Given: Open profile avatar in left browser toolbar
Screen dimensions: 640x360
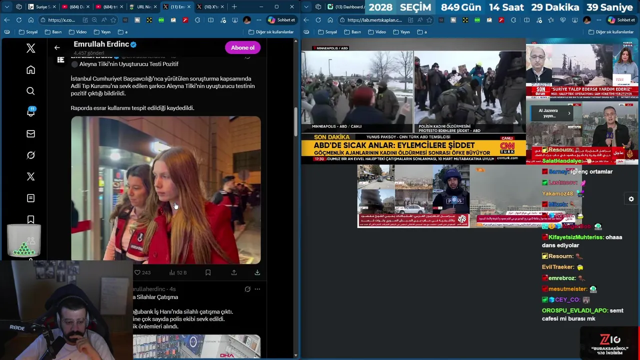Looking at the screenshot, I should (247, 20).
